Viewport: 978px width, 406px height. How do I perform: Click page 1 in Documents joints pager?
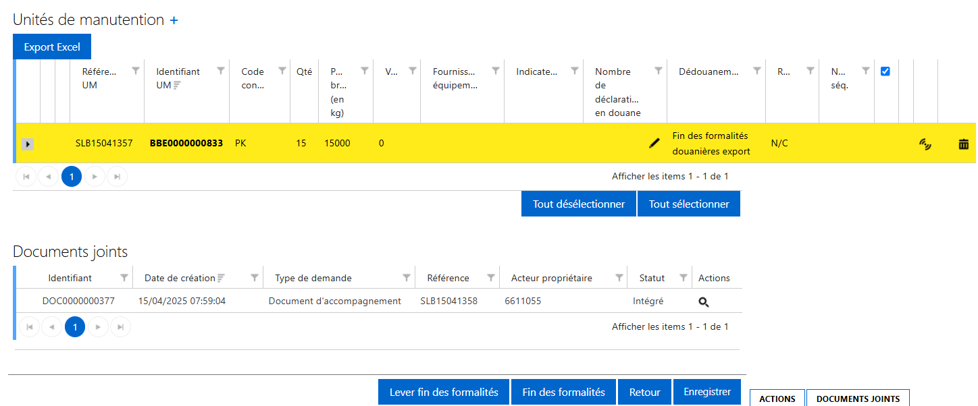click(75, 327)
